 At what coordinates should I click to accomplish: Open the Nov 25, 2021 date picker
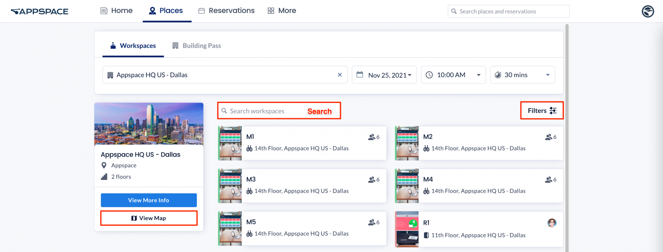point(384,75)
